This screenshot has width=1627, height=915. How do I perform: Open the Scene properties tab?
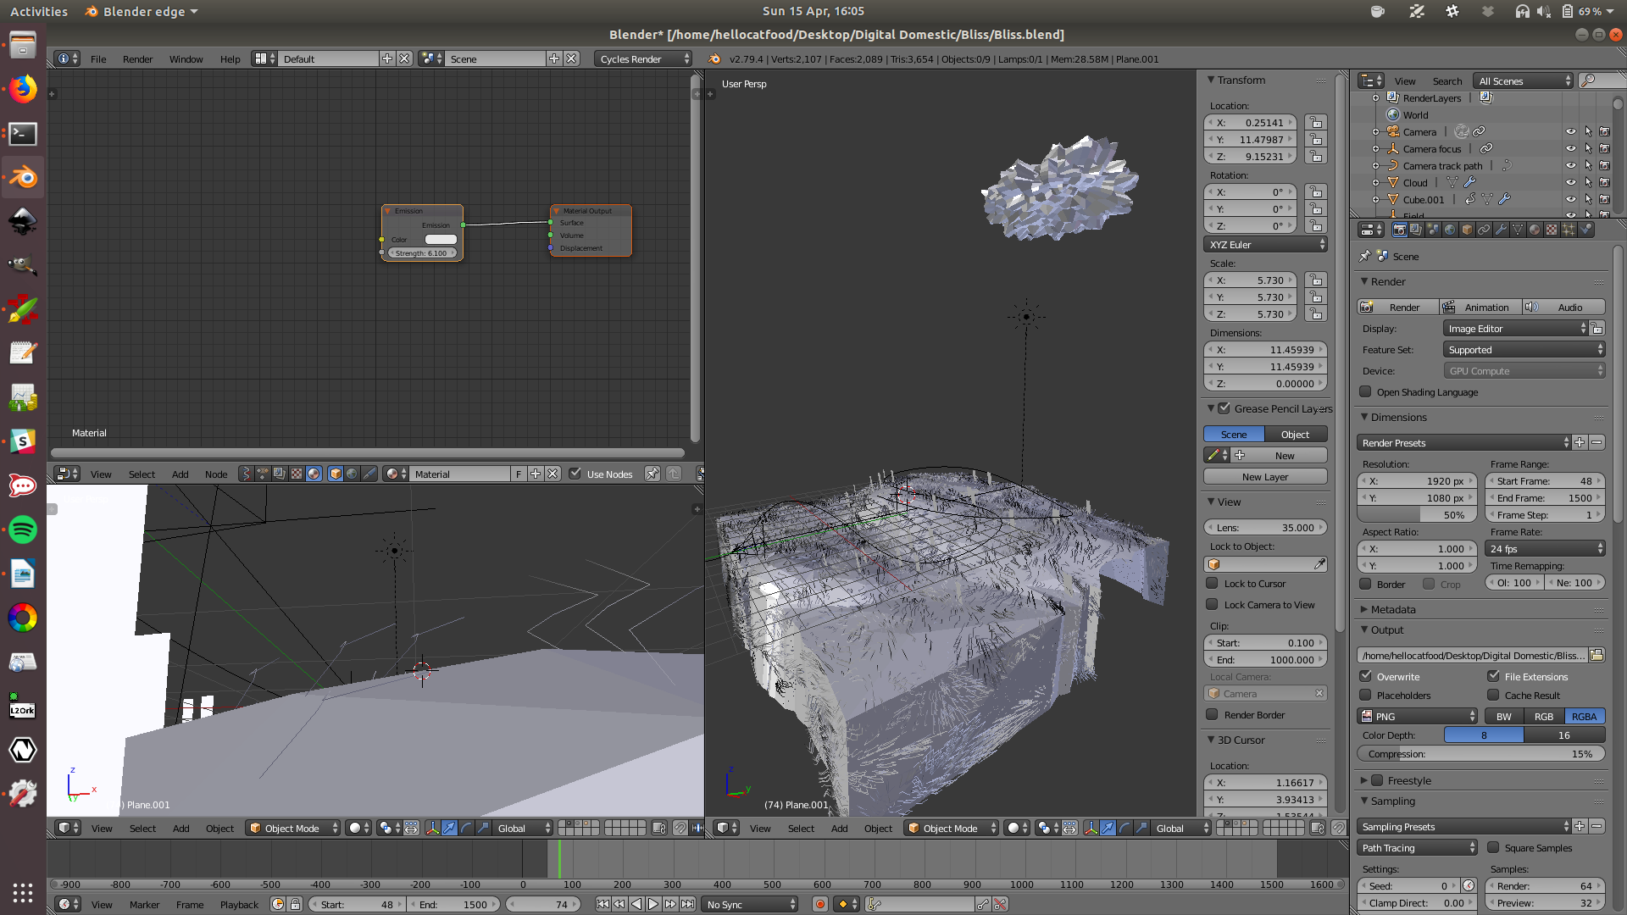(x=1433, y=230)
